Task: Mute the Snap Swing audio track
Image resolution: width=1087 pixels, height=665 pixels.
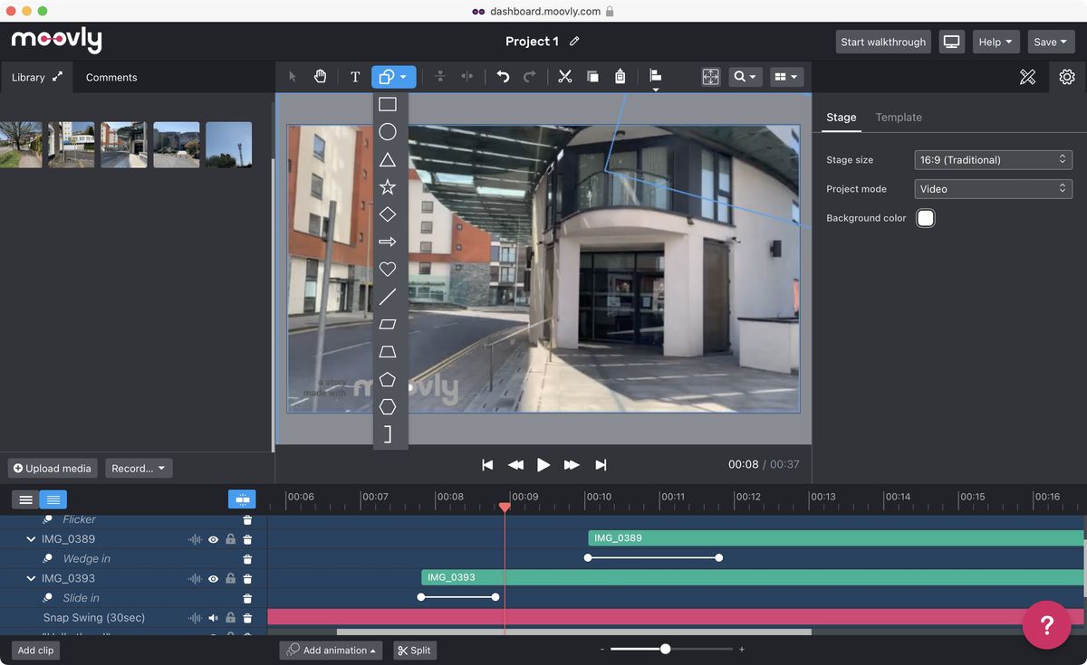Action: click(x=214, y=618)
